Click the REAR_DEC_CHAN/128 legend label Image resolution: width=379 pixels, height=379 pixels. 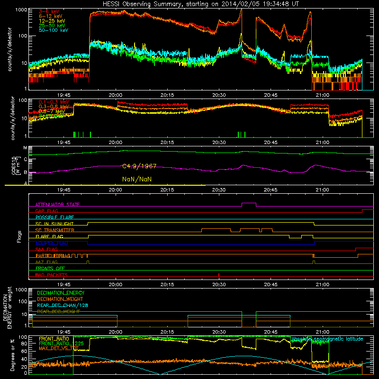[x=63, y=305]
